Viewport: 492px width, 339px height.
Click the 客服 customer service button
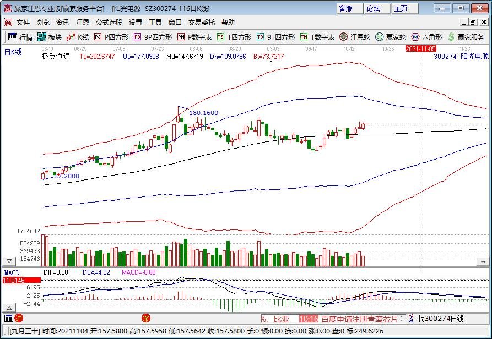[346, 8]
